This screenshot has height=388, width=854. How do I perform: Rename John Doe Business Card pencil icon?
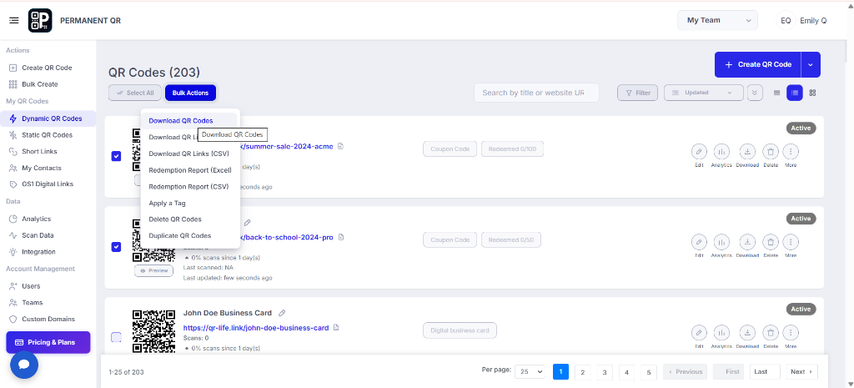(282, 313)
